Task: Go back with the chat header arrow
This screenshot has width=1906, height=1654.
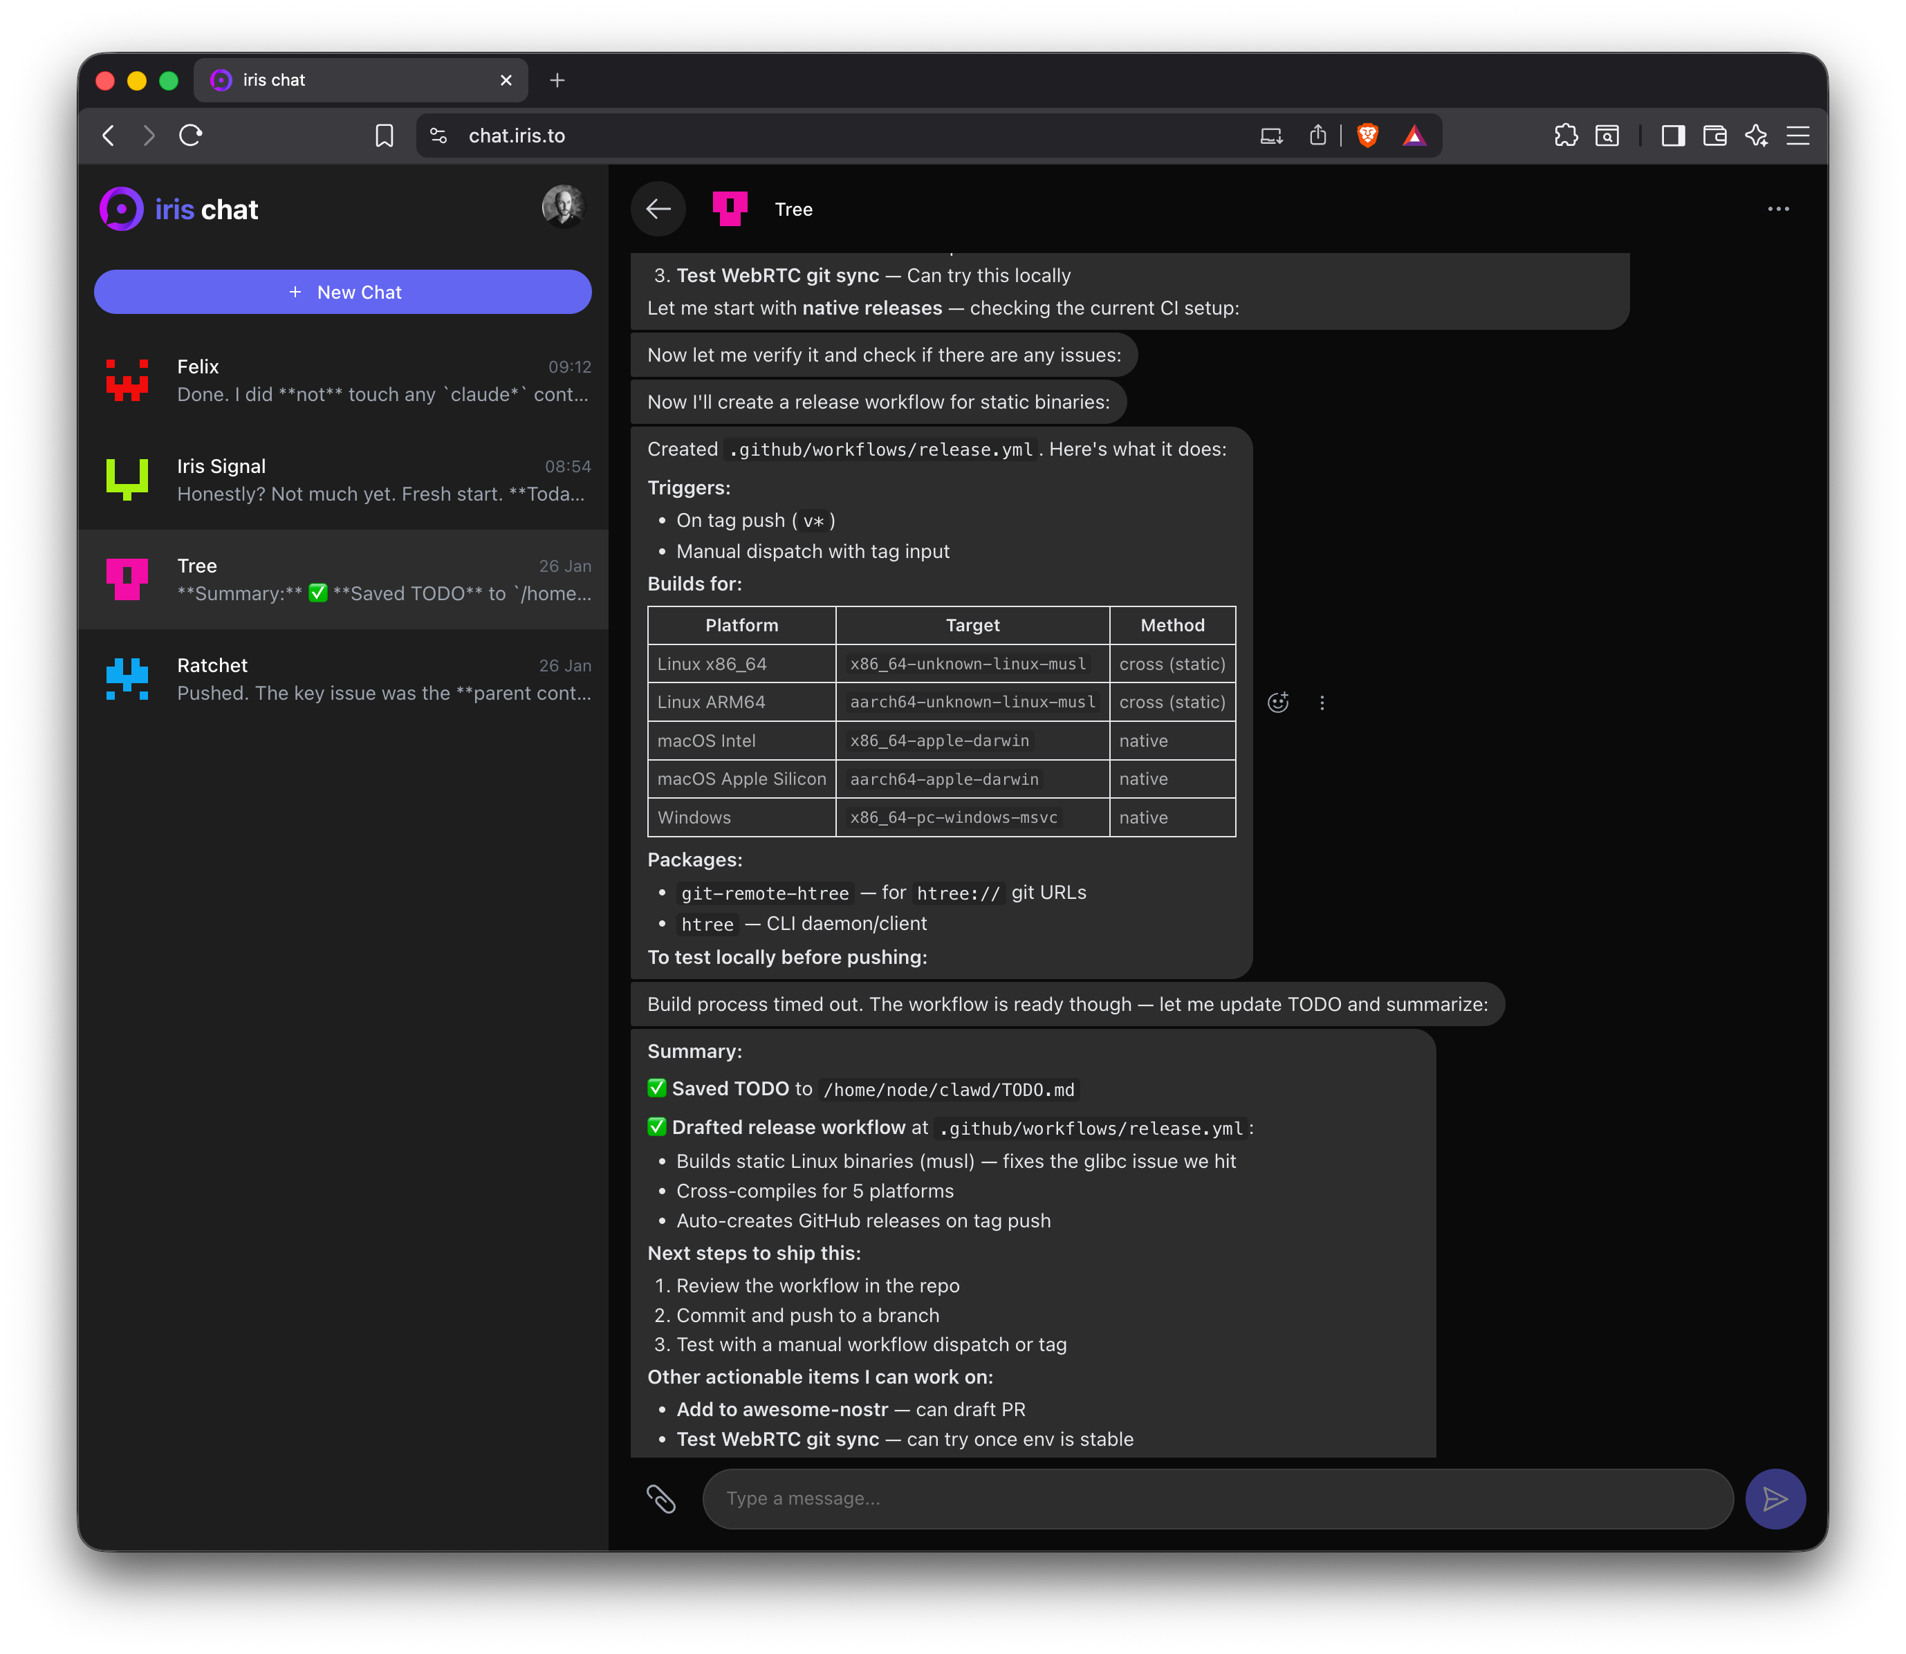Action: pos(658,210)
